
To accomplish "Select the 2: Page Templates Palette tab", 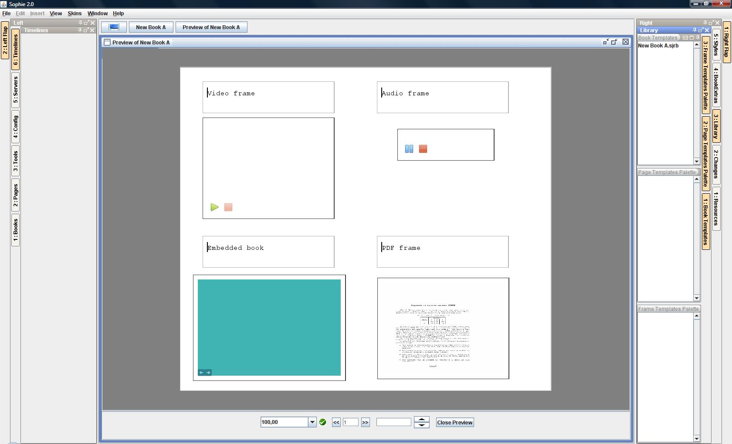I will point(705,154).
